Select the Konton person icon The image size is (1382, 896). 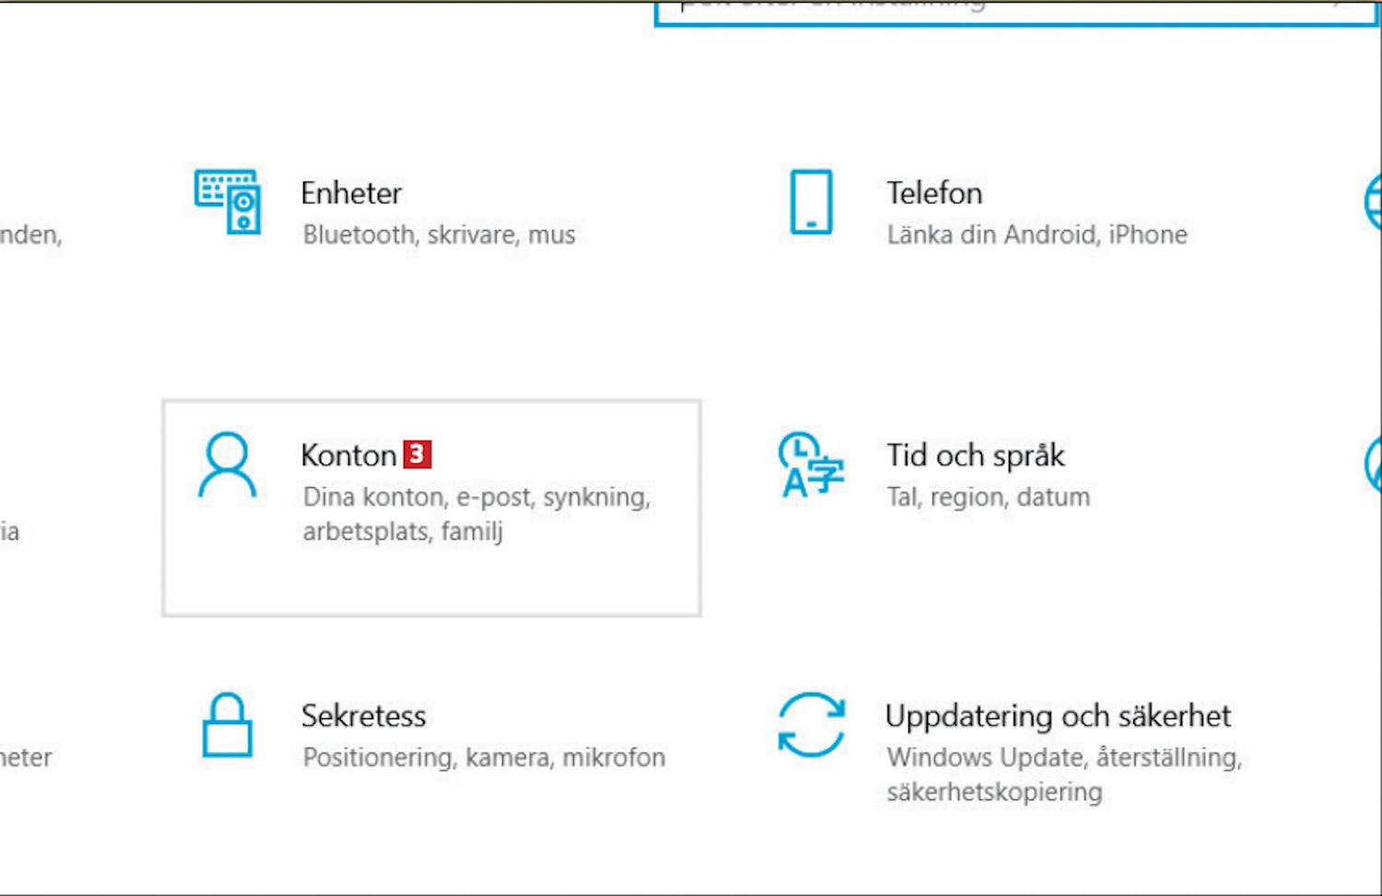pos(227,465)
